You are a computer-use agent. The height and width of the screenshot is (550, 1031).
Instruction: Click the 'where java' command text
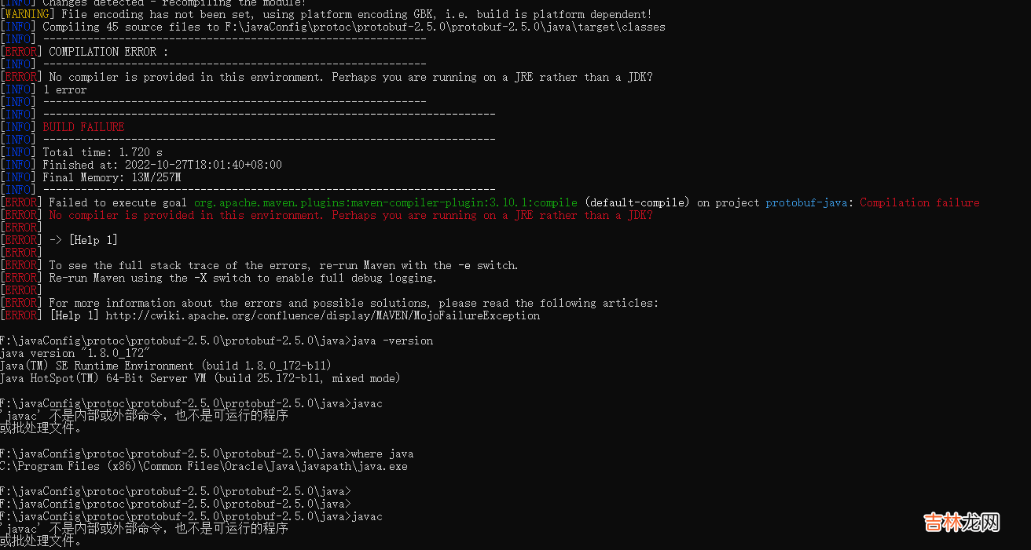click(382, 453)
